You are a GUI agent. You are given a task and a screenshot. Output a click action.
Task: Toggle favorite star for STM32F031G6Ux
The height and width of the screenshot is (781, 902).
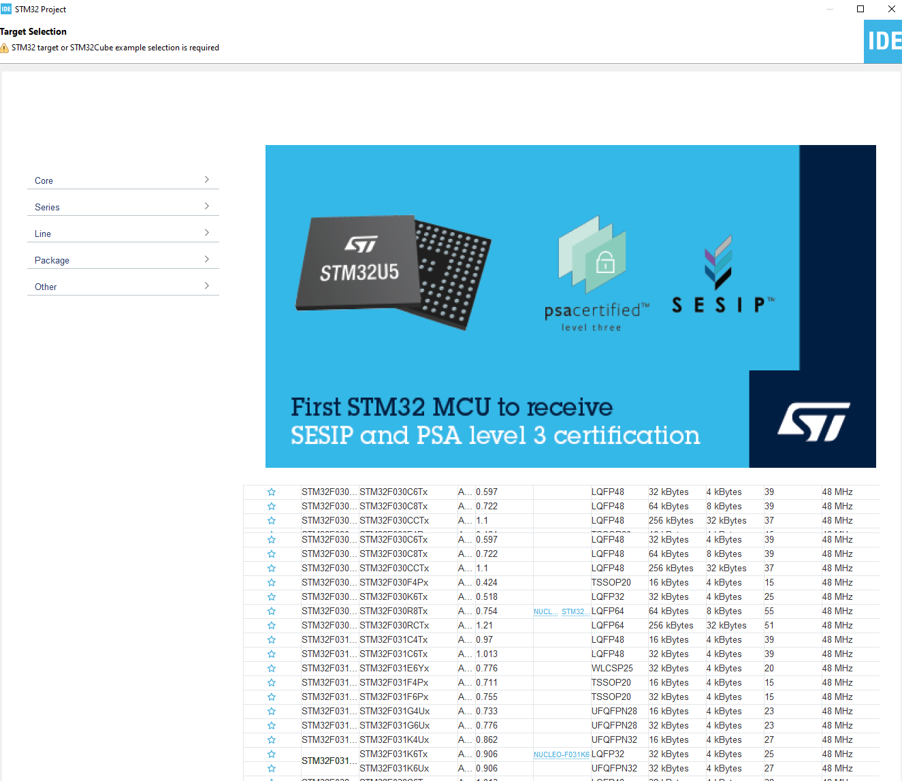(x=272, y=725)
